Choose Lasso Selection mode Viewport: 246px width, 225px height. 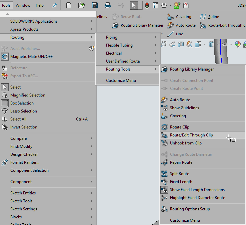pos(48,111)
